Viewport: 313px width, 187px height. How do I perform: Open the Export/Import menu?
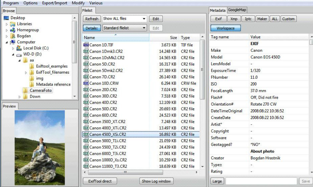[x=55, y=3]
